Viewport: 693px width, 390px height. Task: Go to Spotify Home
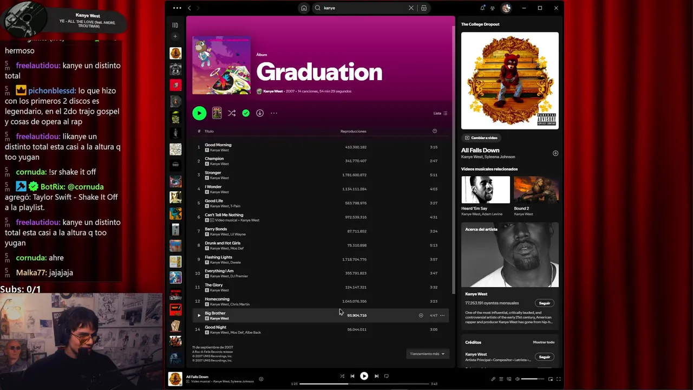[304, 8]
